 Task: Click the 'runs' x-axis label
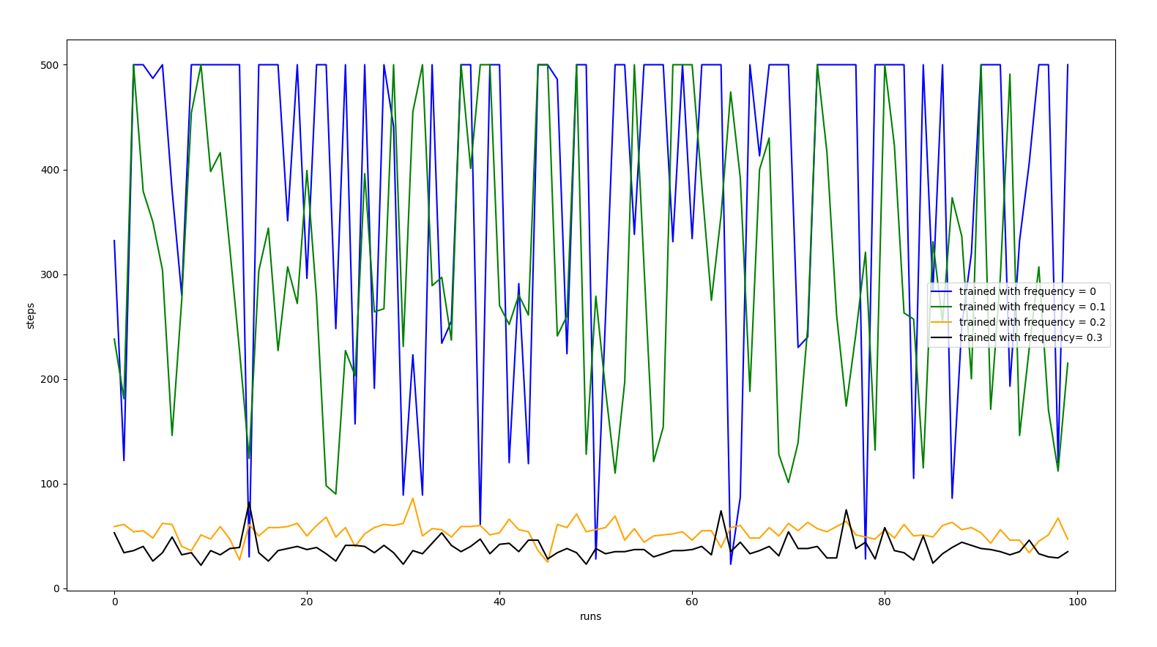coord(590,616)
